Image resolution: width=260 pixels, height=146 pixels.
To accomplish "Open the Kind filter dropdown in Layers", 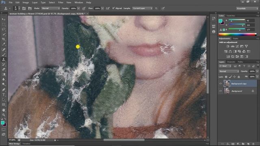I will (225, 66).
